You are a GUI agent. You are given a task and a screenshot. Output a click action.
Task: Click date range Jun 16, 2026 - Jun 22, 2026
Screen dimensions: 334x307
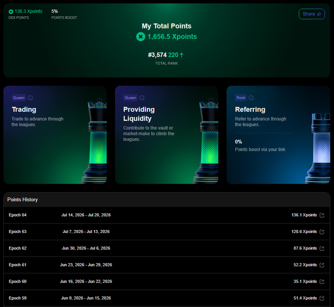point(86,281)
